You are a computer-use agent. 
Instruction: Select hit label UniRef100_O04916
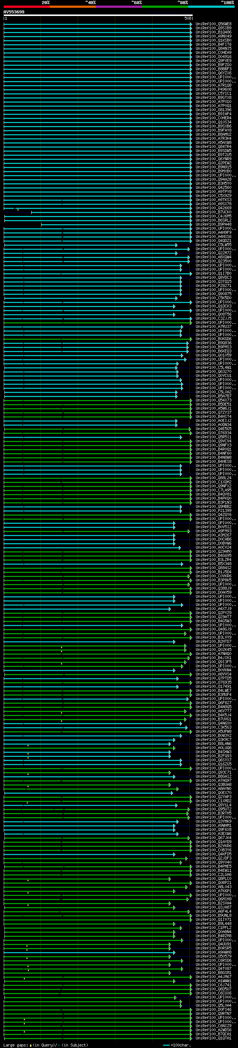pyautogui.click(x=213, y=57)
